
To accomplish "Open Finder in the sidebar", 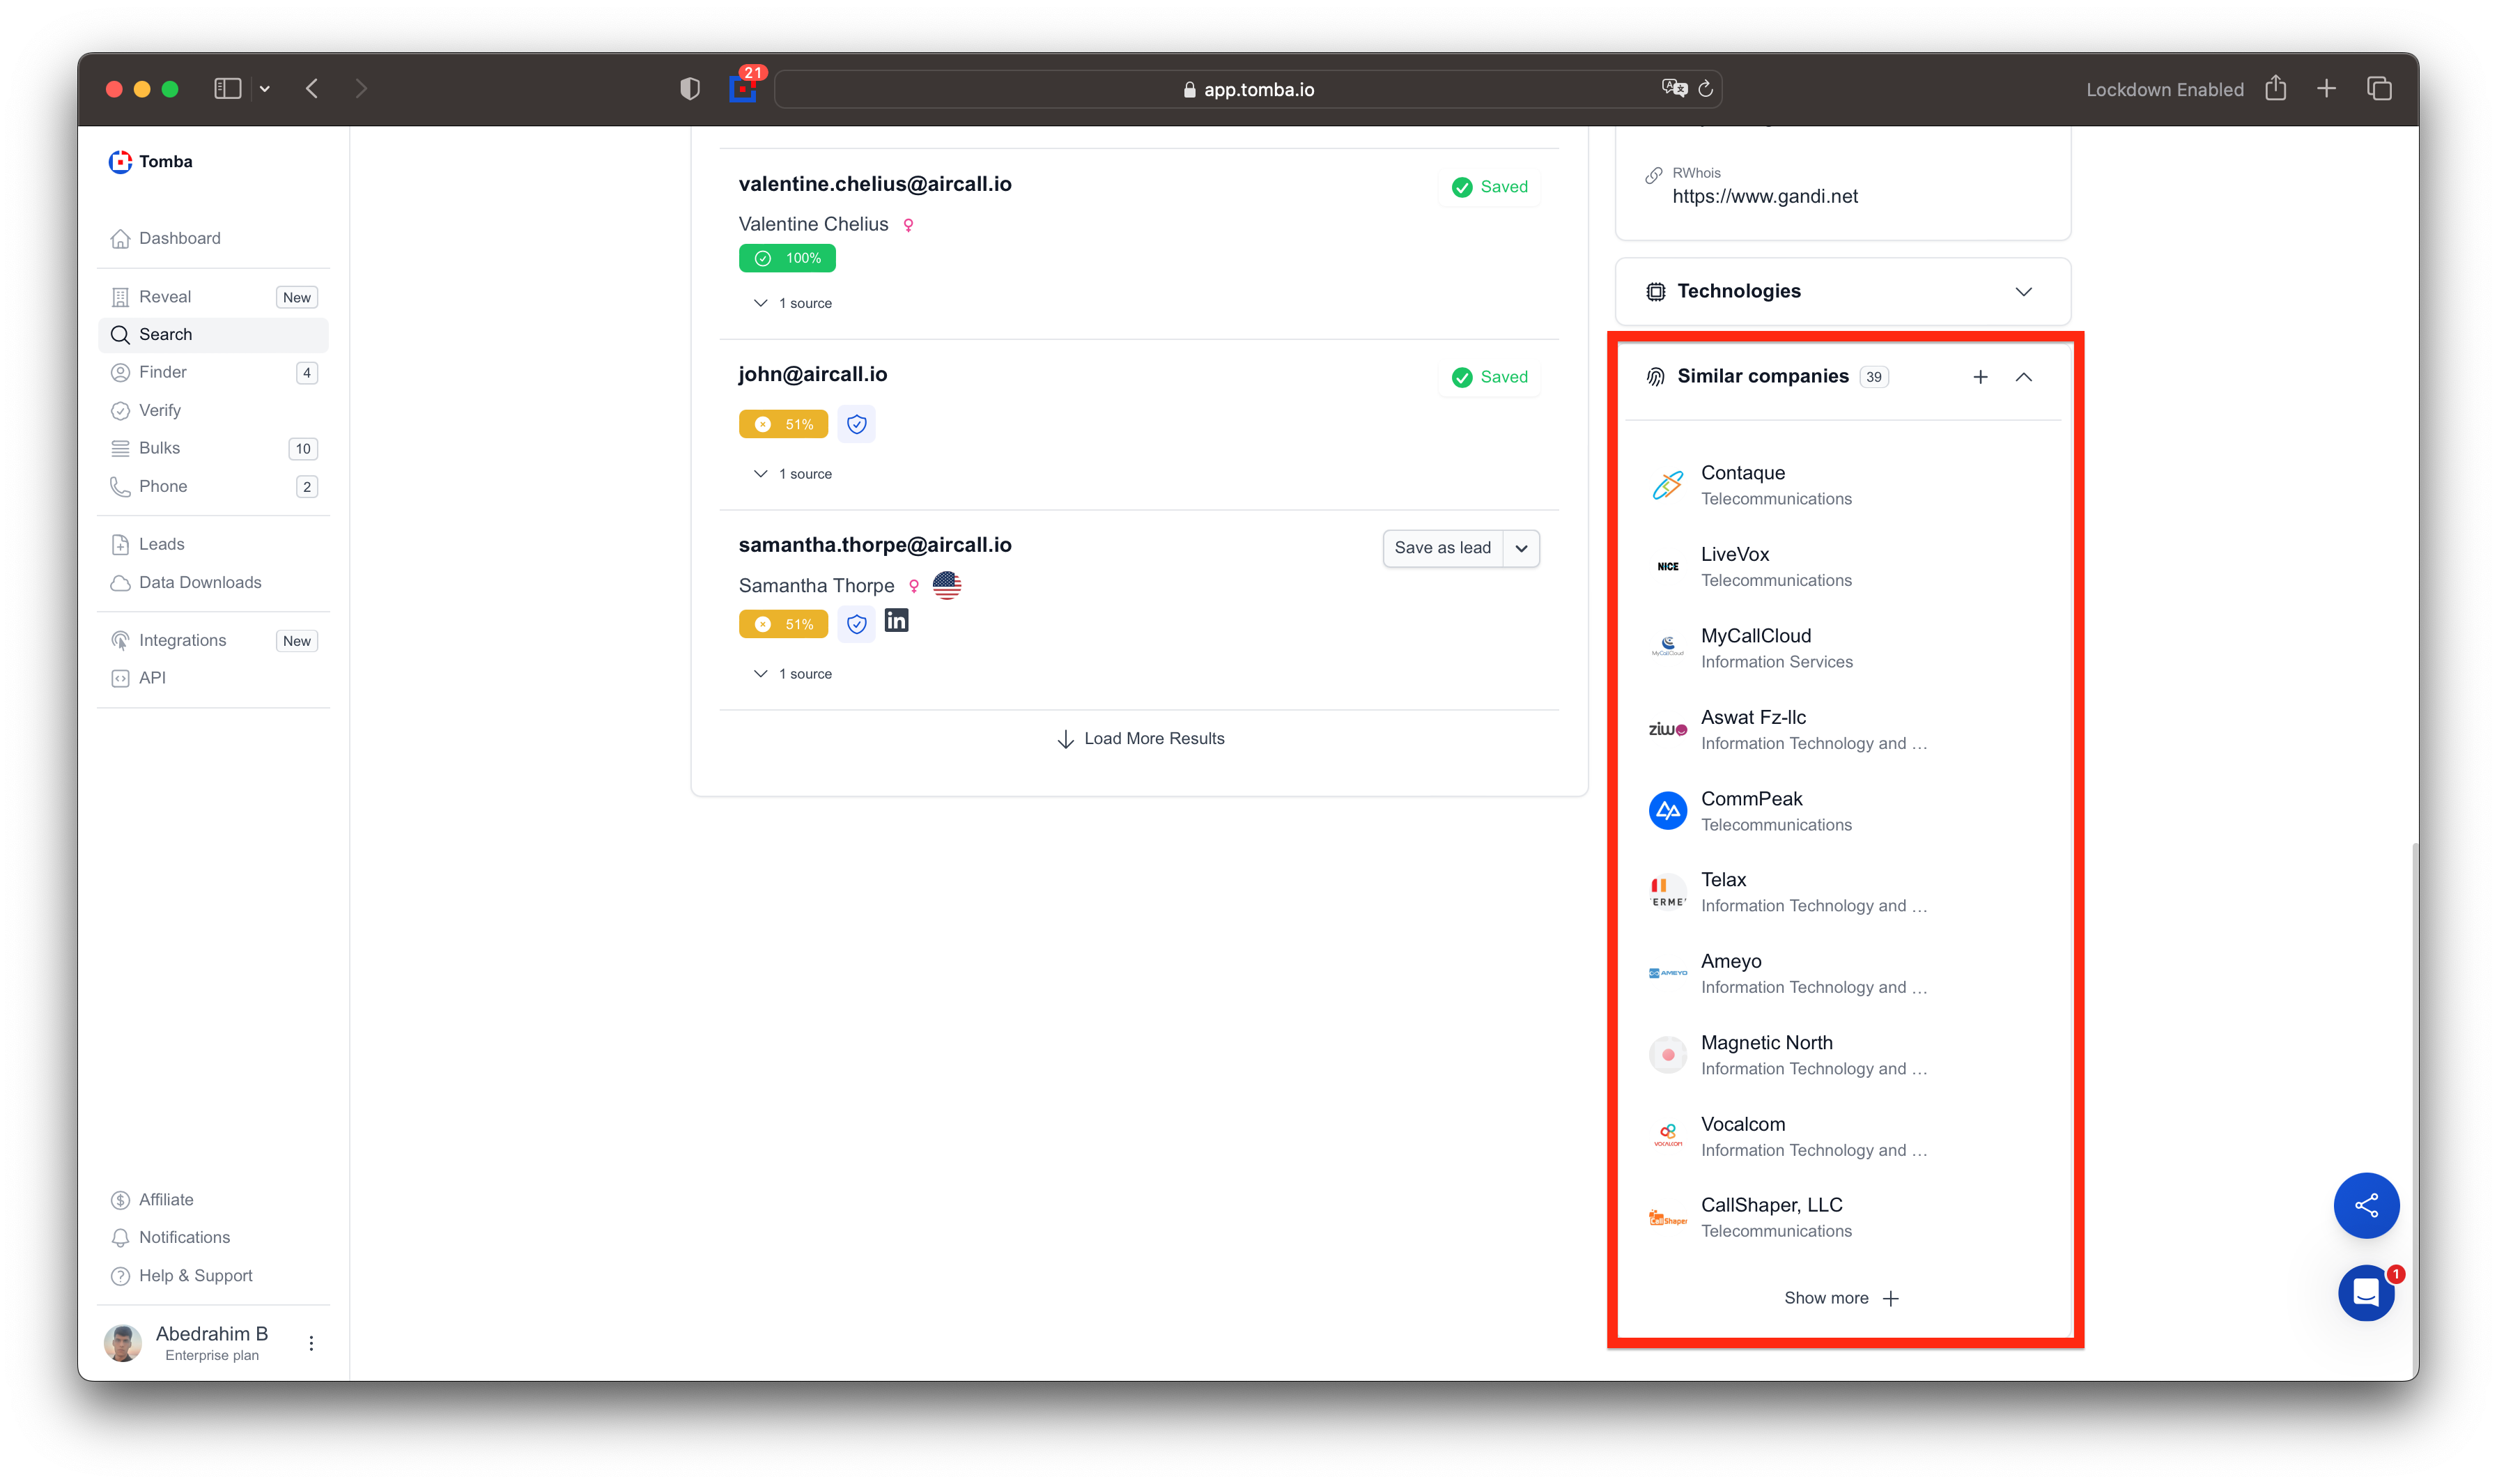I will pos(163,372).
